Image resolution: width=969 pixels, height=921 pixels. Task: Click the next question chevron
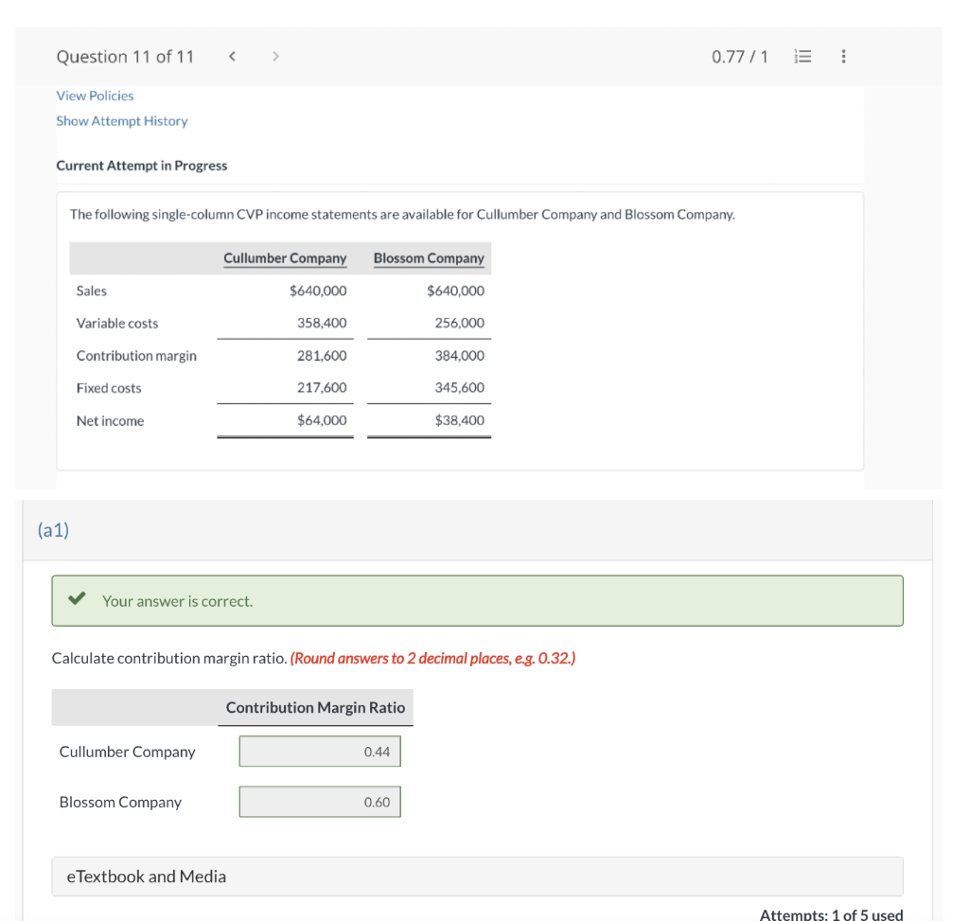coord(274,56)
